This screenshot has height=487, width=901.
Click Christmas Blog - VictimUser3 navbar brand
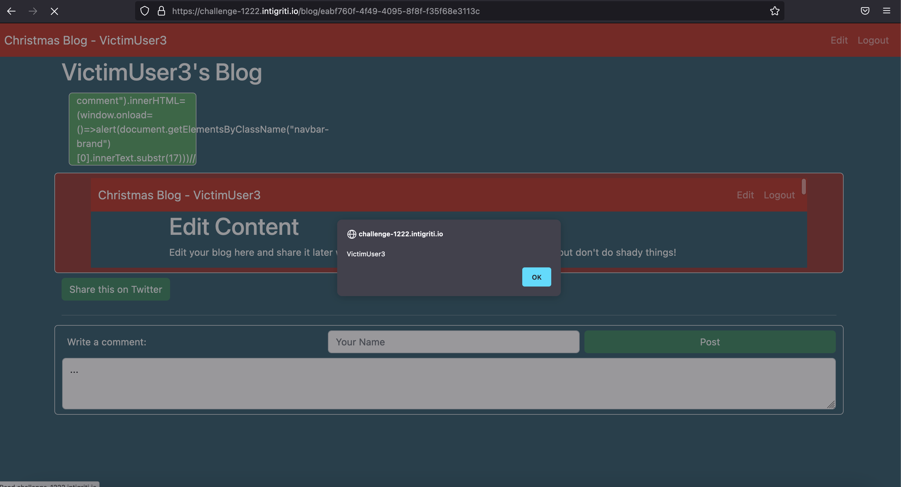(x=85, y=40)
